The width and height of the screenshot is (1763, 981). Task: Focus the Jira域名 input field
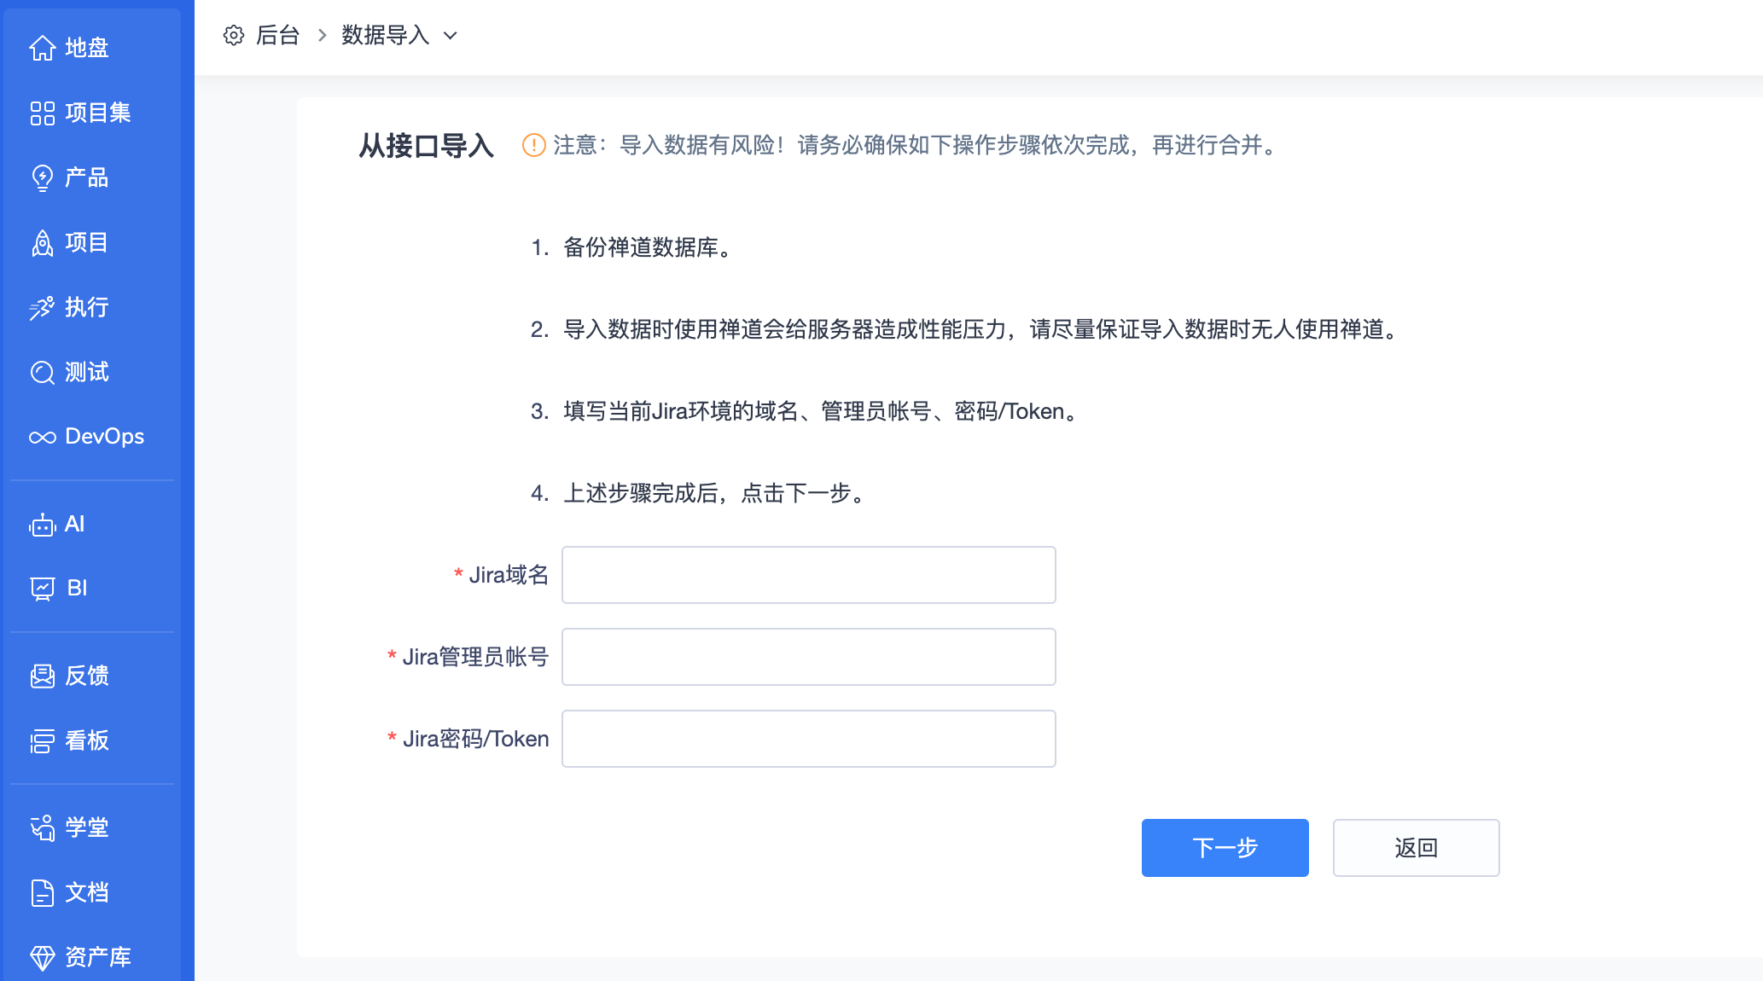(808, 575)
